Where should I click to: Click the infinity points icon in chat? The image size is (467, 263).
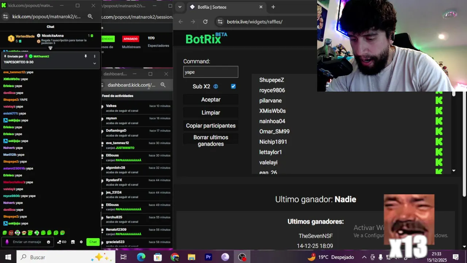click(62, 242)
